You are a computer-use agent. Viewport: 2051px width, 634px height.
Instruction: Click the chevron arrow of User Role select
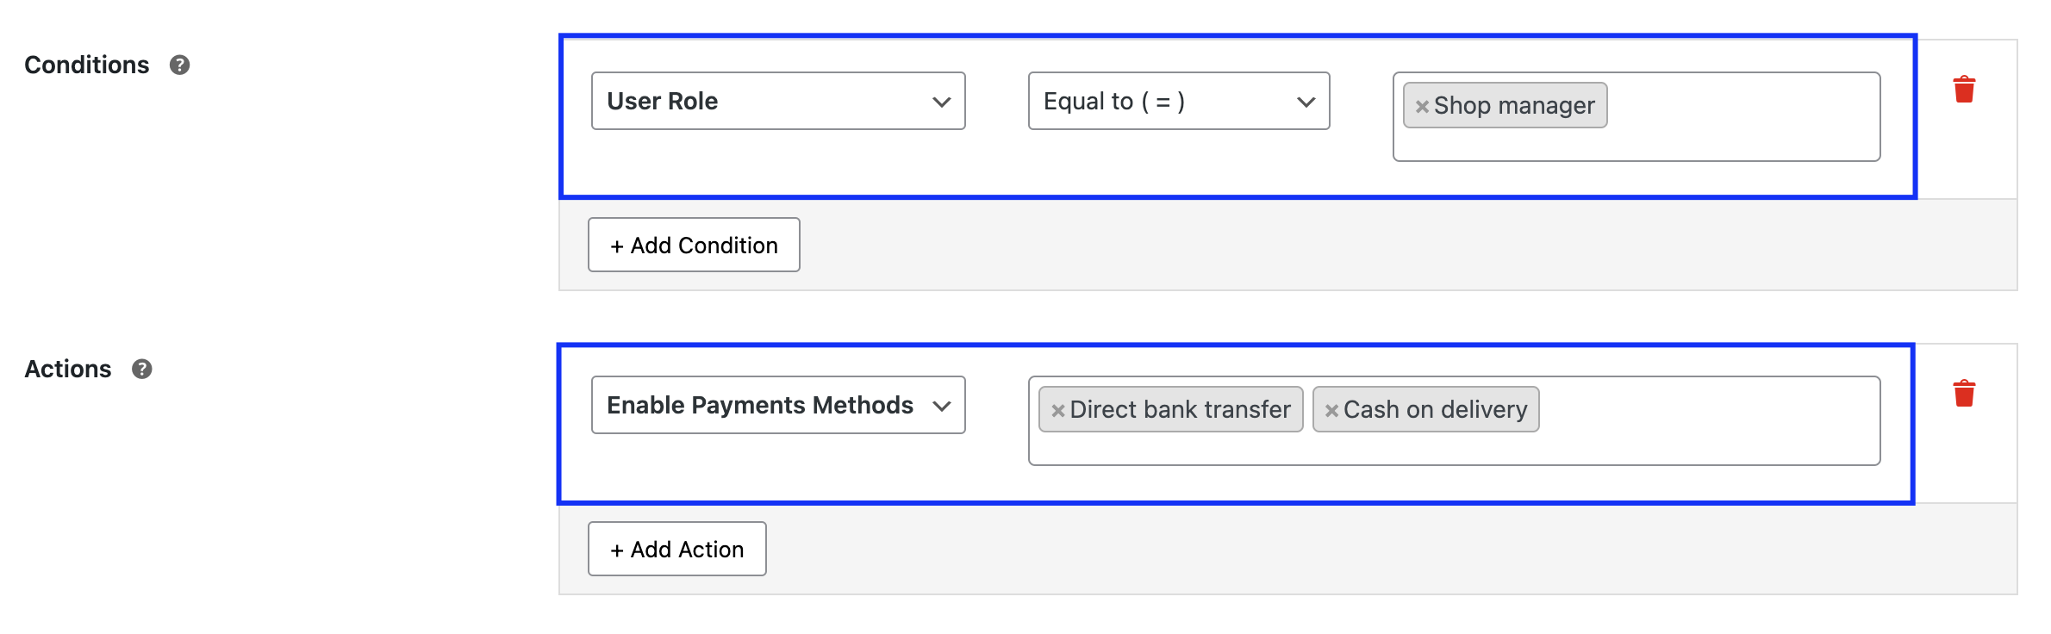pyautogui.click(x=942, y=102)
